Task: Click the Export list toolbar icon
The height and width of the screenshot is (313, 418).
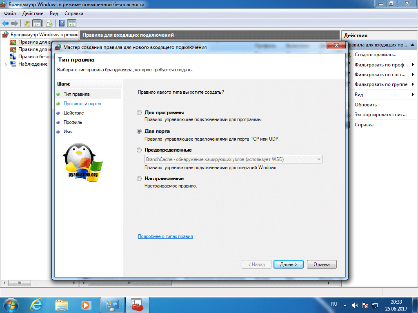Action: (49, 23)
